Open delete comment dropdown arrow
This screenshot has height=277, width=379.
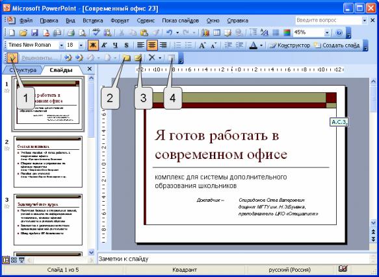click(160, 58)
